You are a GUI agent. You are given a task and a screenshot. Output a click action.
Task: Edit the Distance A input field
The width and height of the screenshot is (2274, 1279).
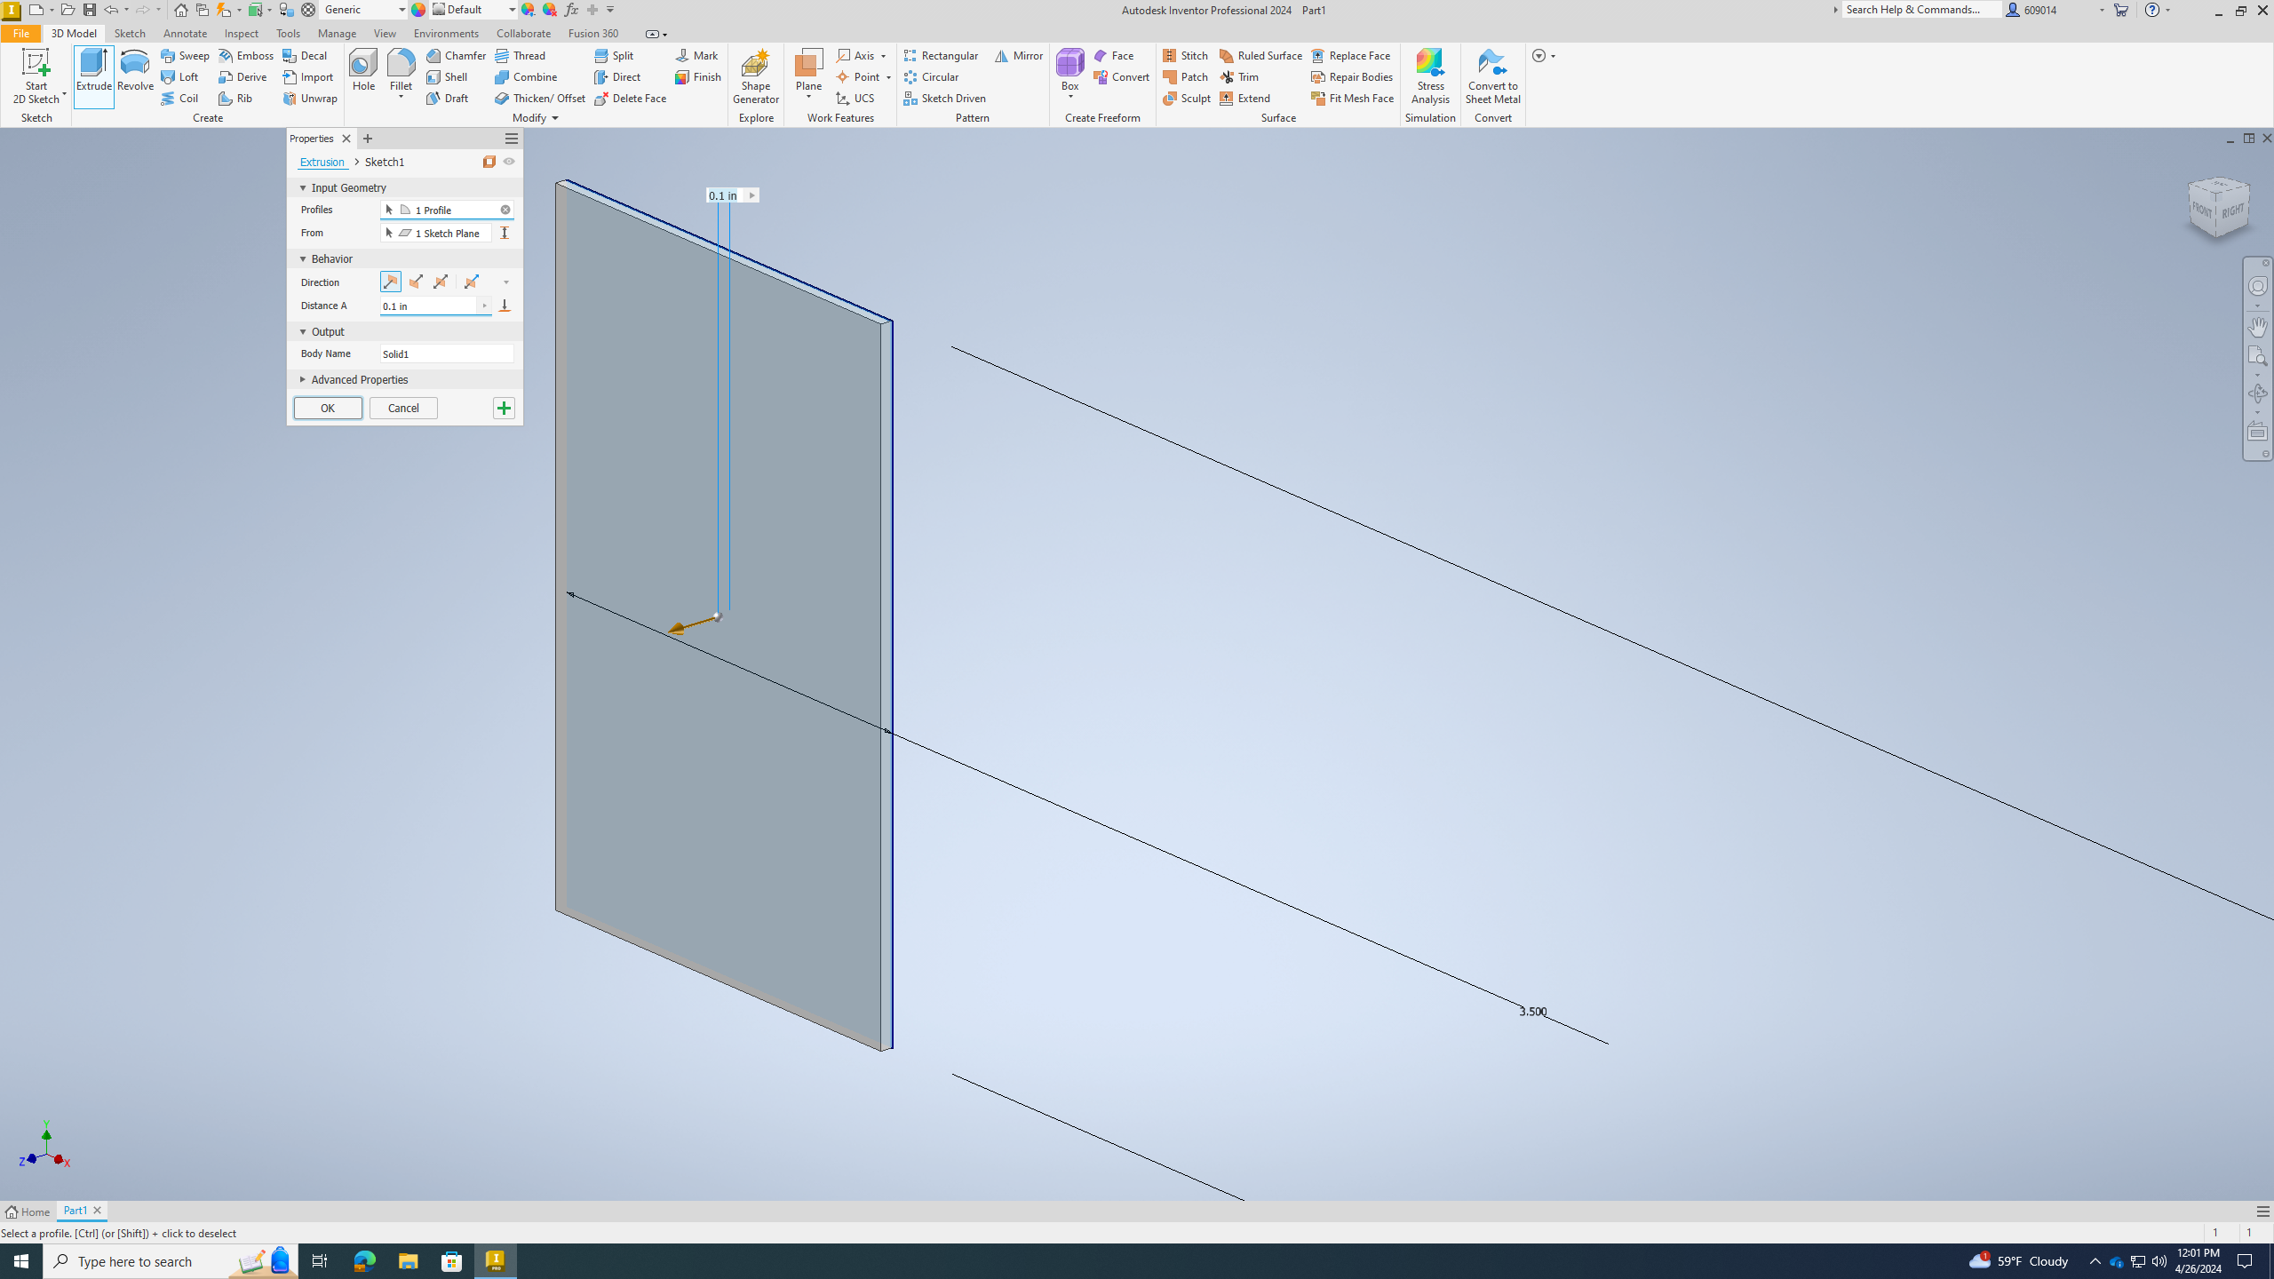[x=430, y=305]
